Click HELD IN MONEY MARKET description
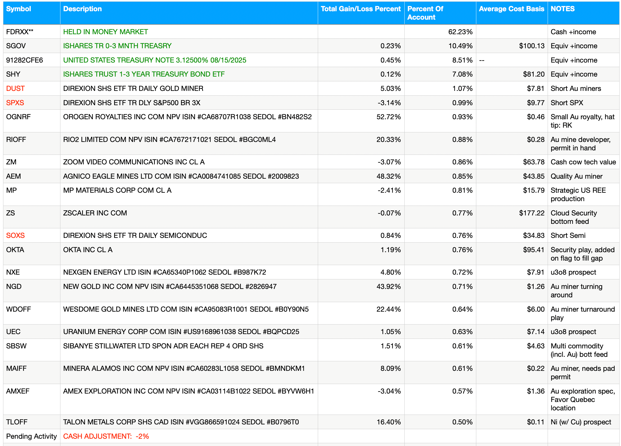This screenshot has width=621, height=446. click(105, 32)
